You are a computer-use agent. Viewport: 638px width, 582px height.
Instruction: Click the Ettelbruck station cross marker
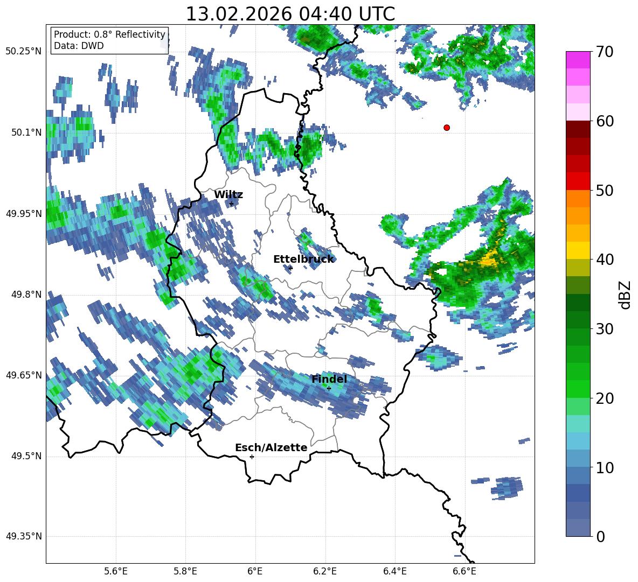(290, 268)
